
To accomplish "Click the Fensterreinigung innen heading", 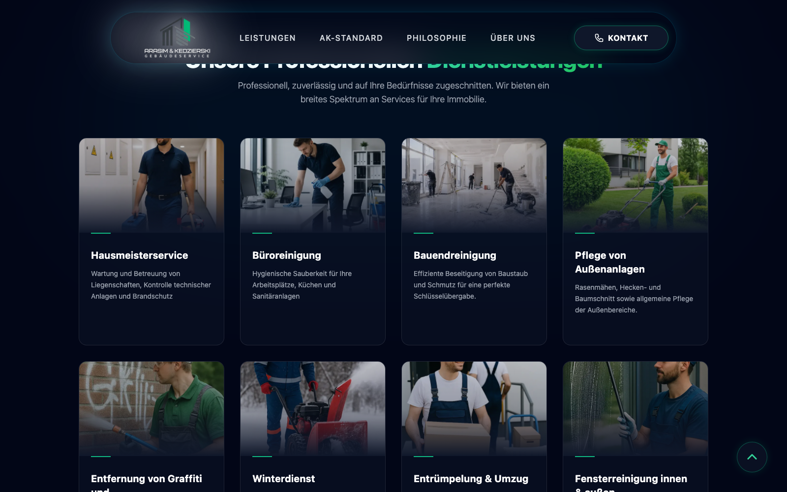I will (631, 482).
